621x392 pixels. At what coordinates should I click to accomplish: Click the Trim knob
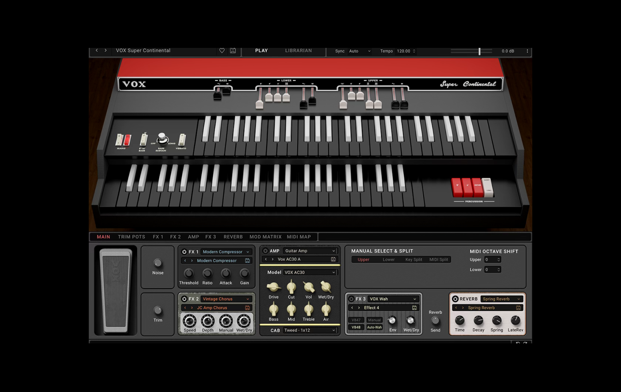coord(157,310)
